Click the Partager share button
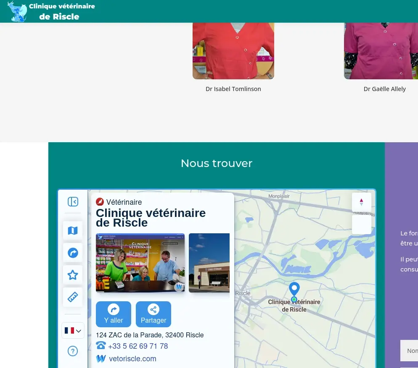 [153, 314]
